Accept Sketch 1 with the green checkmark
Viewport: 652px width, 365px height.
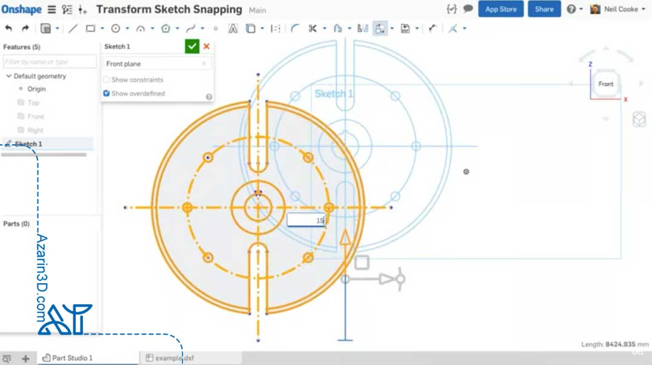coord(192,46)
